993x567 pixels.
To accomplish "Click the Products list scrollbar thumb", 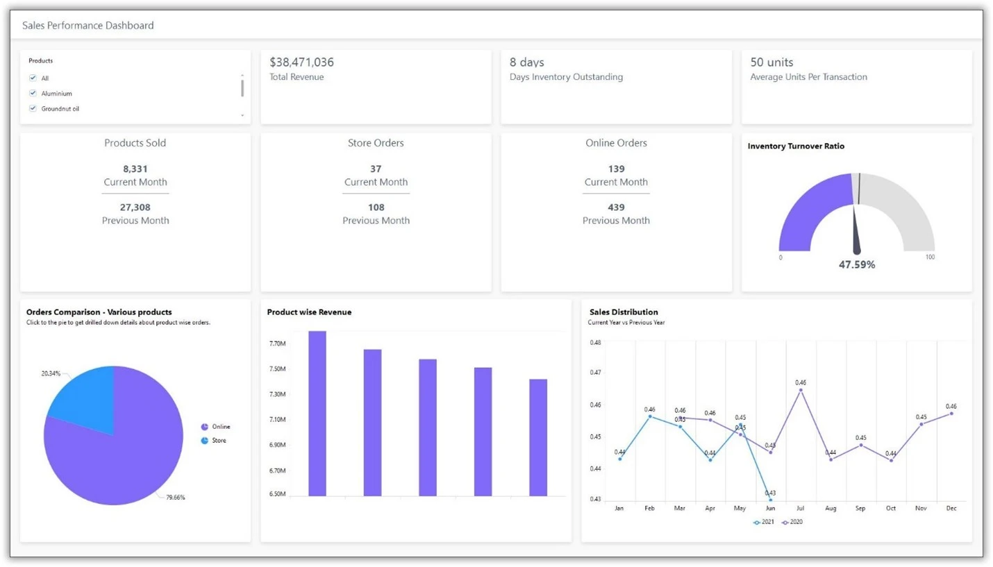I will point(242,88).
